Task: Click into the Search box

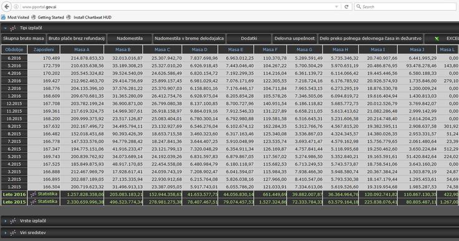Action: (405, 7)
